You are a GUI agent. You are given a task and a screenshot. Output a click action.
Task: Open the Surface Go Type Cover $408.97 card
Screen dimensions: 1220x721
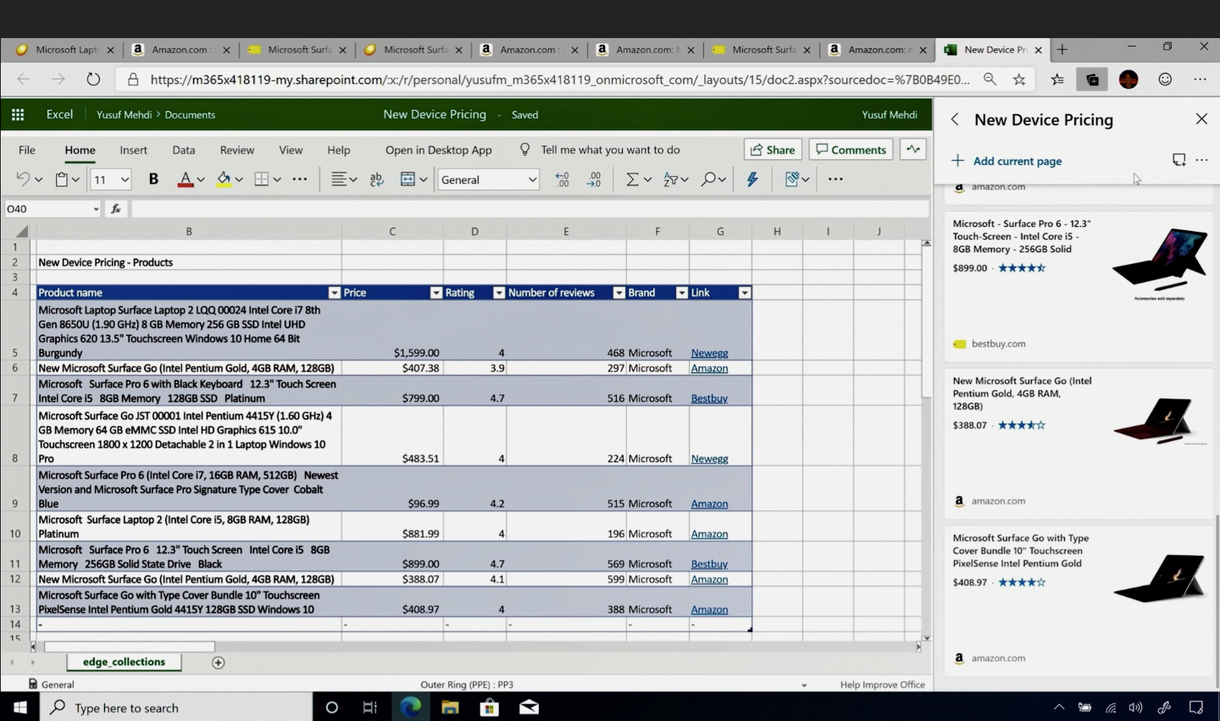[x=1079, y=599]
